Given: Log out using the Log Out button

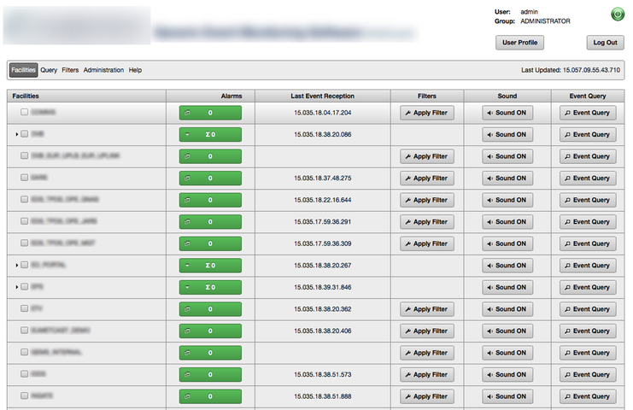Looking at the screenshot, I should (605, 42).
